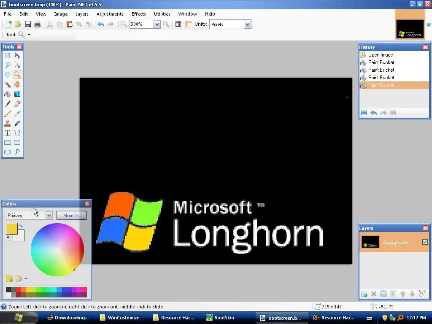Open the Effects menu

tap(138, 14)
